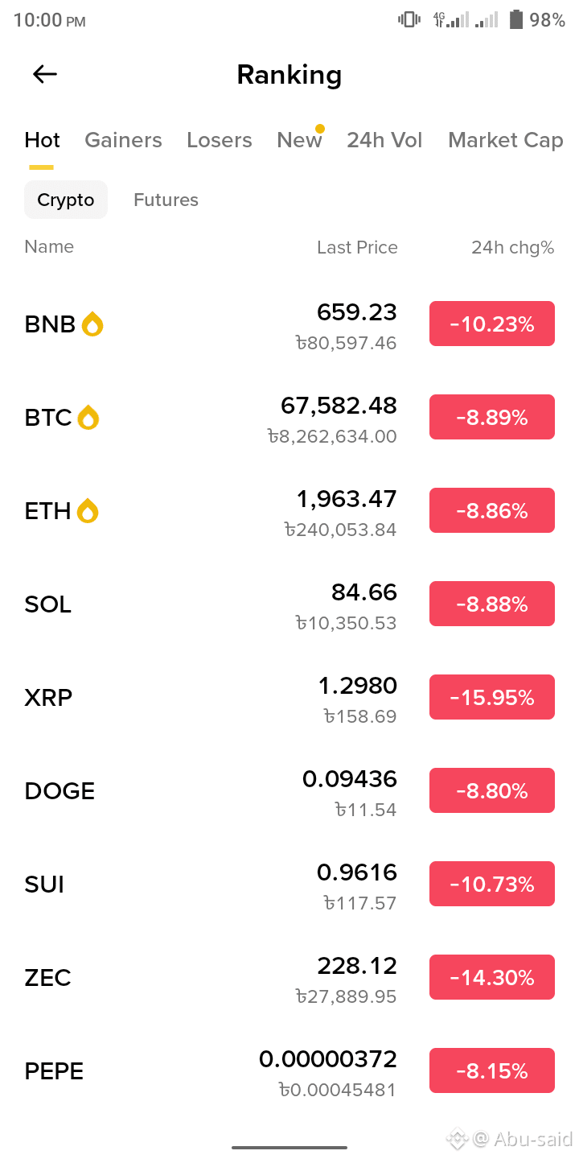Switch to the Losers tab
The image size is (579, 1159).
(x=219, y=140)
